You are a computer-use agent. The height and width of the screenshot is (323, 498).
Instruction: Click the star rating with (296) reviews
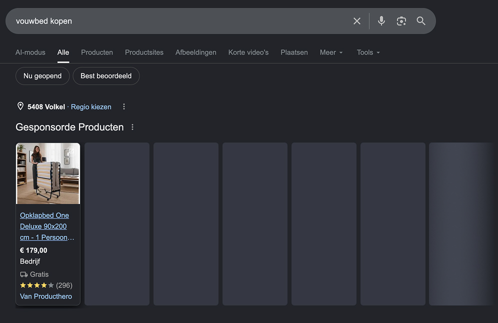[x=46, y=285]
